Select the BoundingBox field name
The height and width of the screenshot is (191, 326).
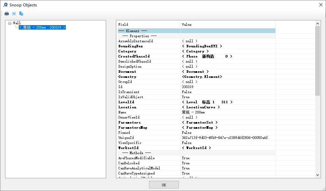pos(131,46)
